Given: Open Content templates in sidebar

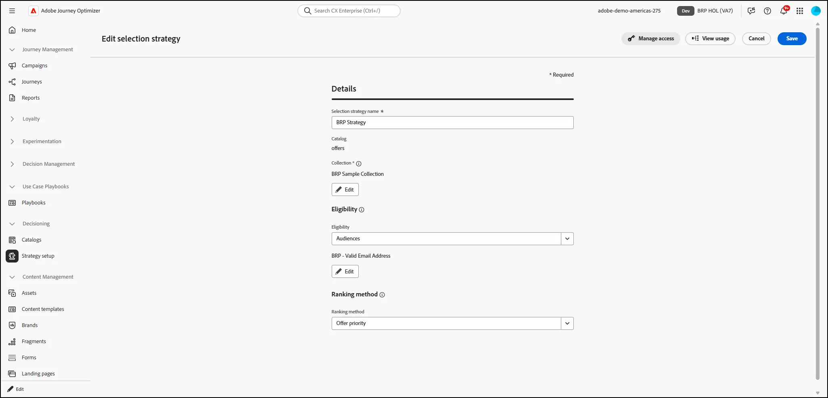Looking at the screenshot, I should [x=43, y=309].
